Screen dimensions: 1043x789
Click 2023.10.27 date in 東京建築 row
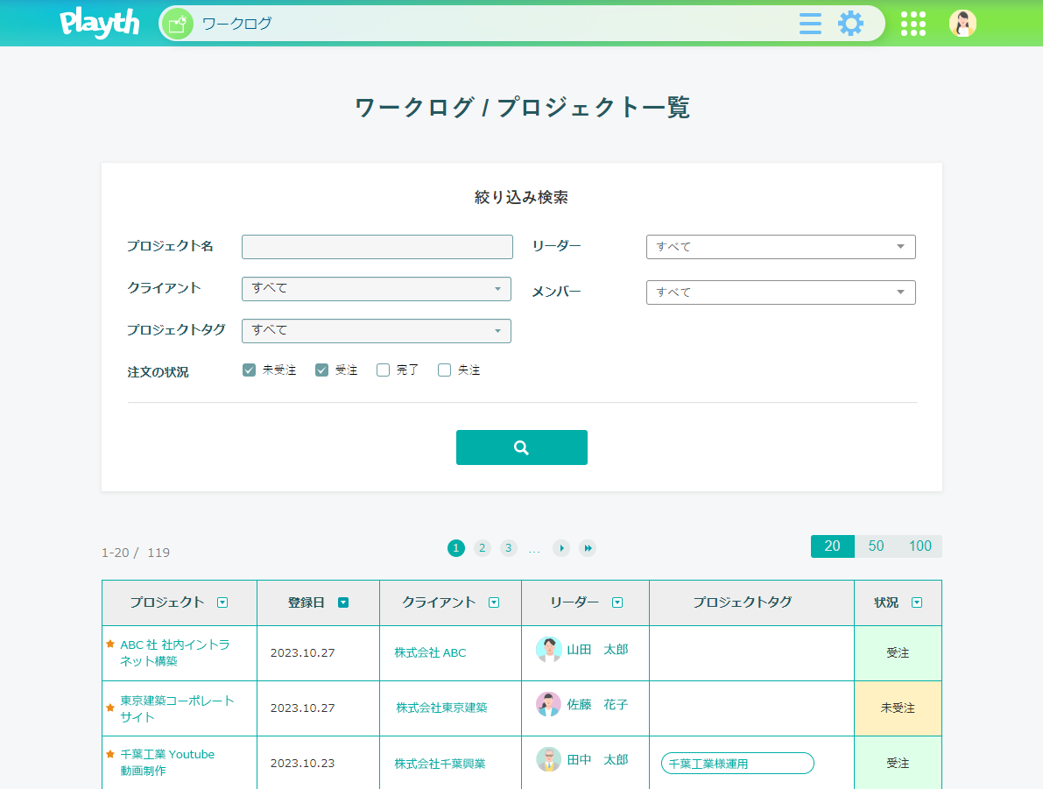point(303,708)
